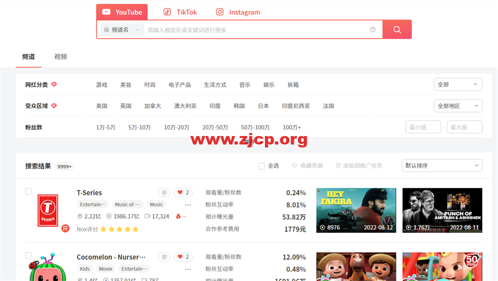Click the T-Series subscriber count icon
The width and height of the screenshot is (498, 281).
coord(80,216)
